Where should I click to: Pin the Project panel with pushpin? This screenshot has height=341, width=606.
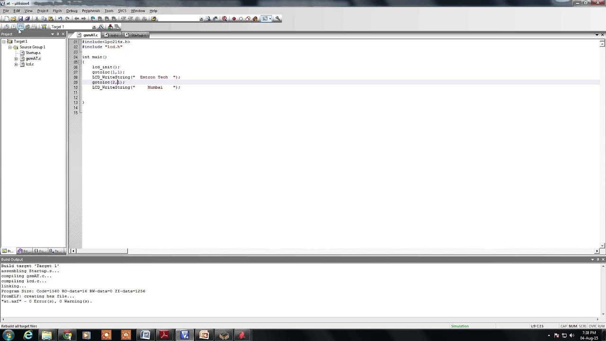[58, 34]
